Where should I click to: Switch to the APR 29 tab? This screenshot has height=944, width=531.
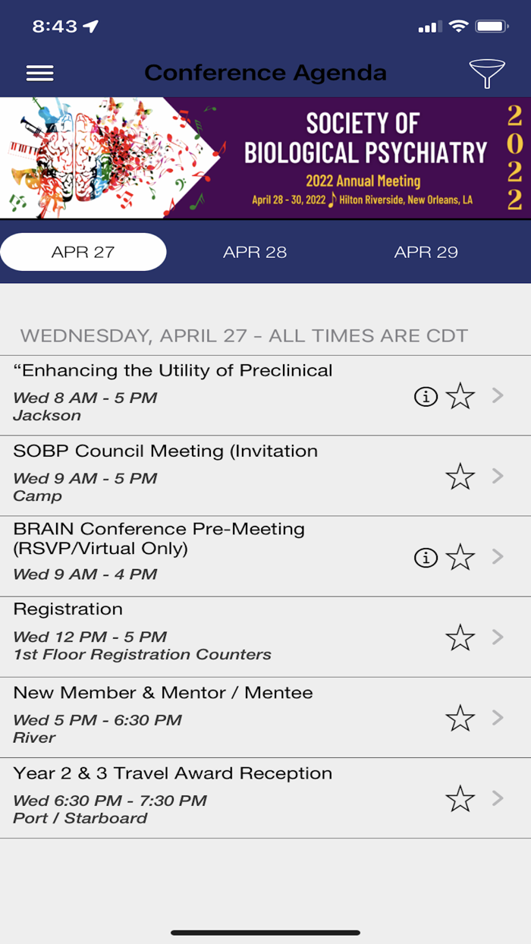426,252
